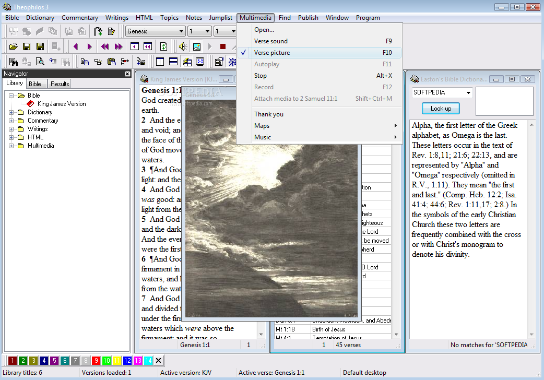Screen dimensions: 544x380
Task: Click the curved arrow with green plus icon
Action: (98, 31)
